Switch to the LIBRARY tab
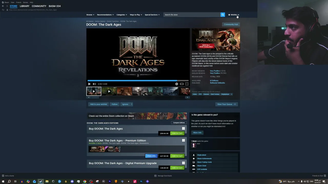The image size is (328, 184). (x=25, y=6)
